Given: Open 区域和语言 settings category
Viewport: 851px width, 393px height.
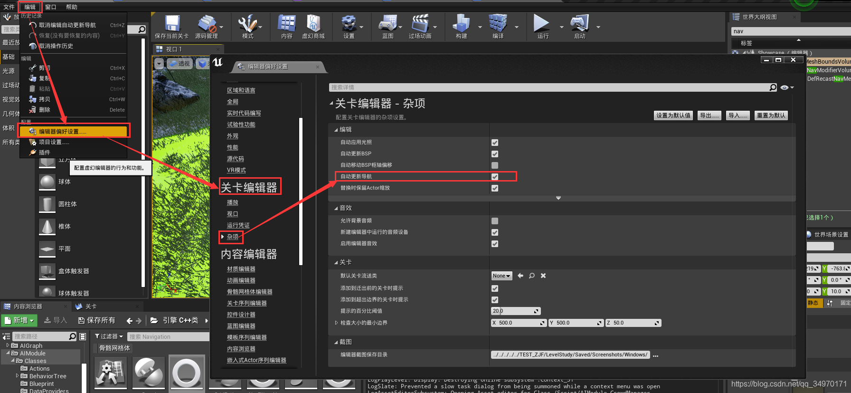Looking at the screenshot, I should point(241,90).
